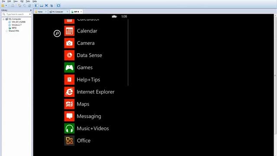Open the Office app icon
277x156 pixels.
(69, 140)
